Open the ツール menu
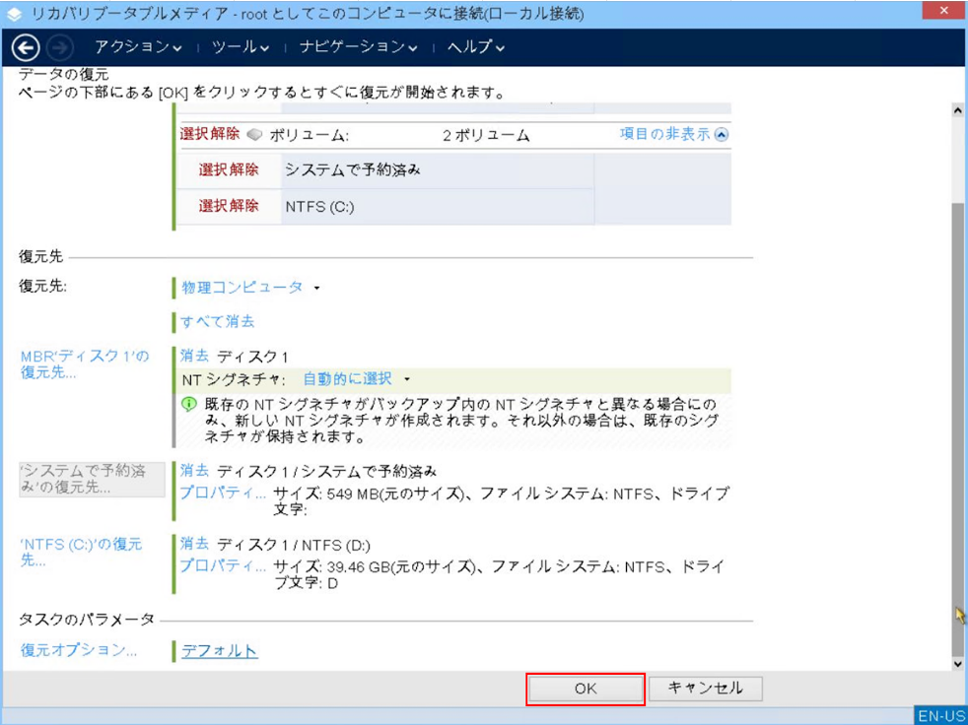The height and width of the screenshot is (725, 968). pos(241,47)
